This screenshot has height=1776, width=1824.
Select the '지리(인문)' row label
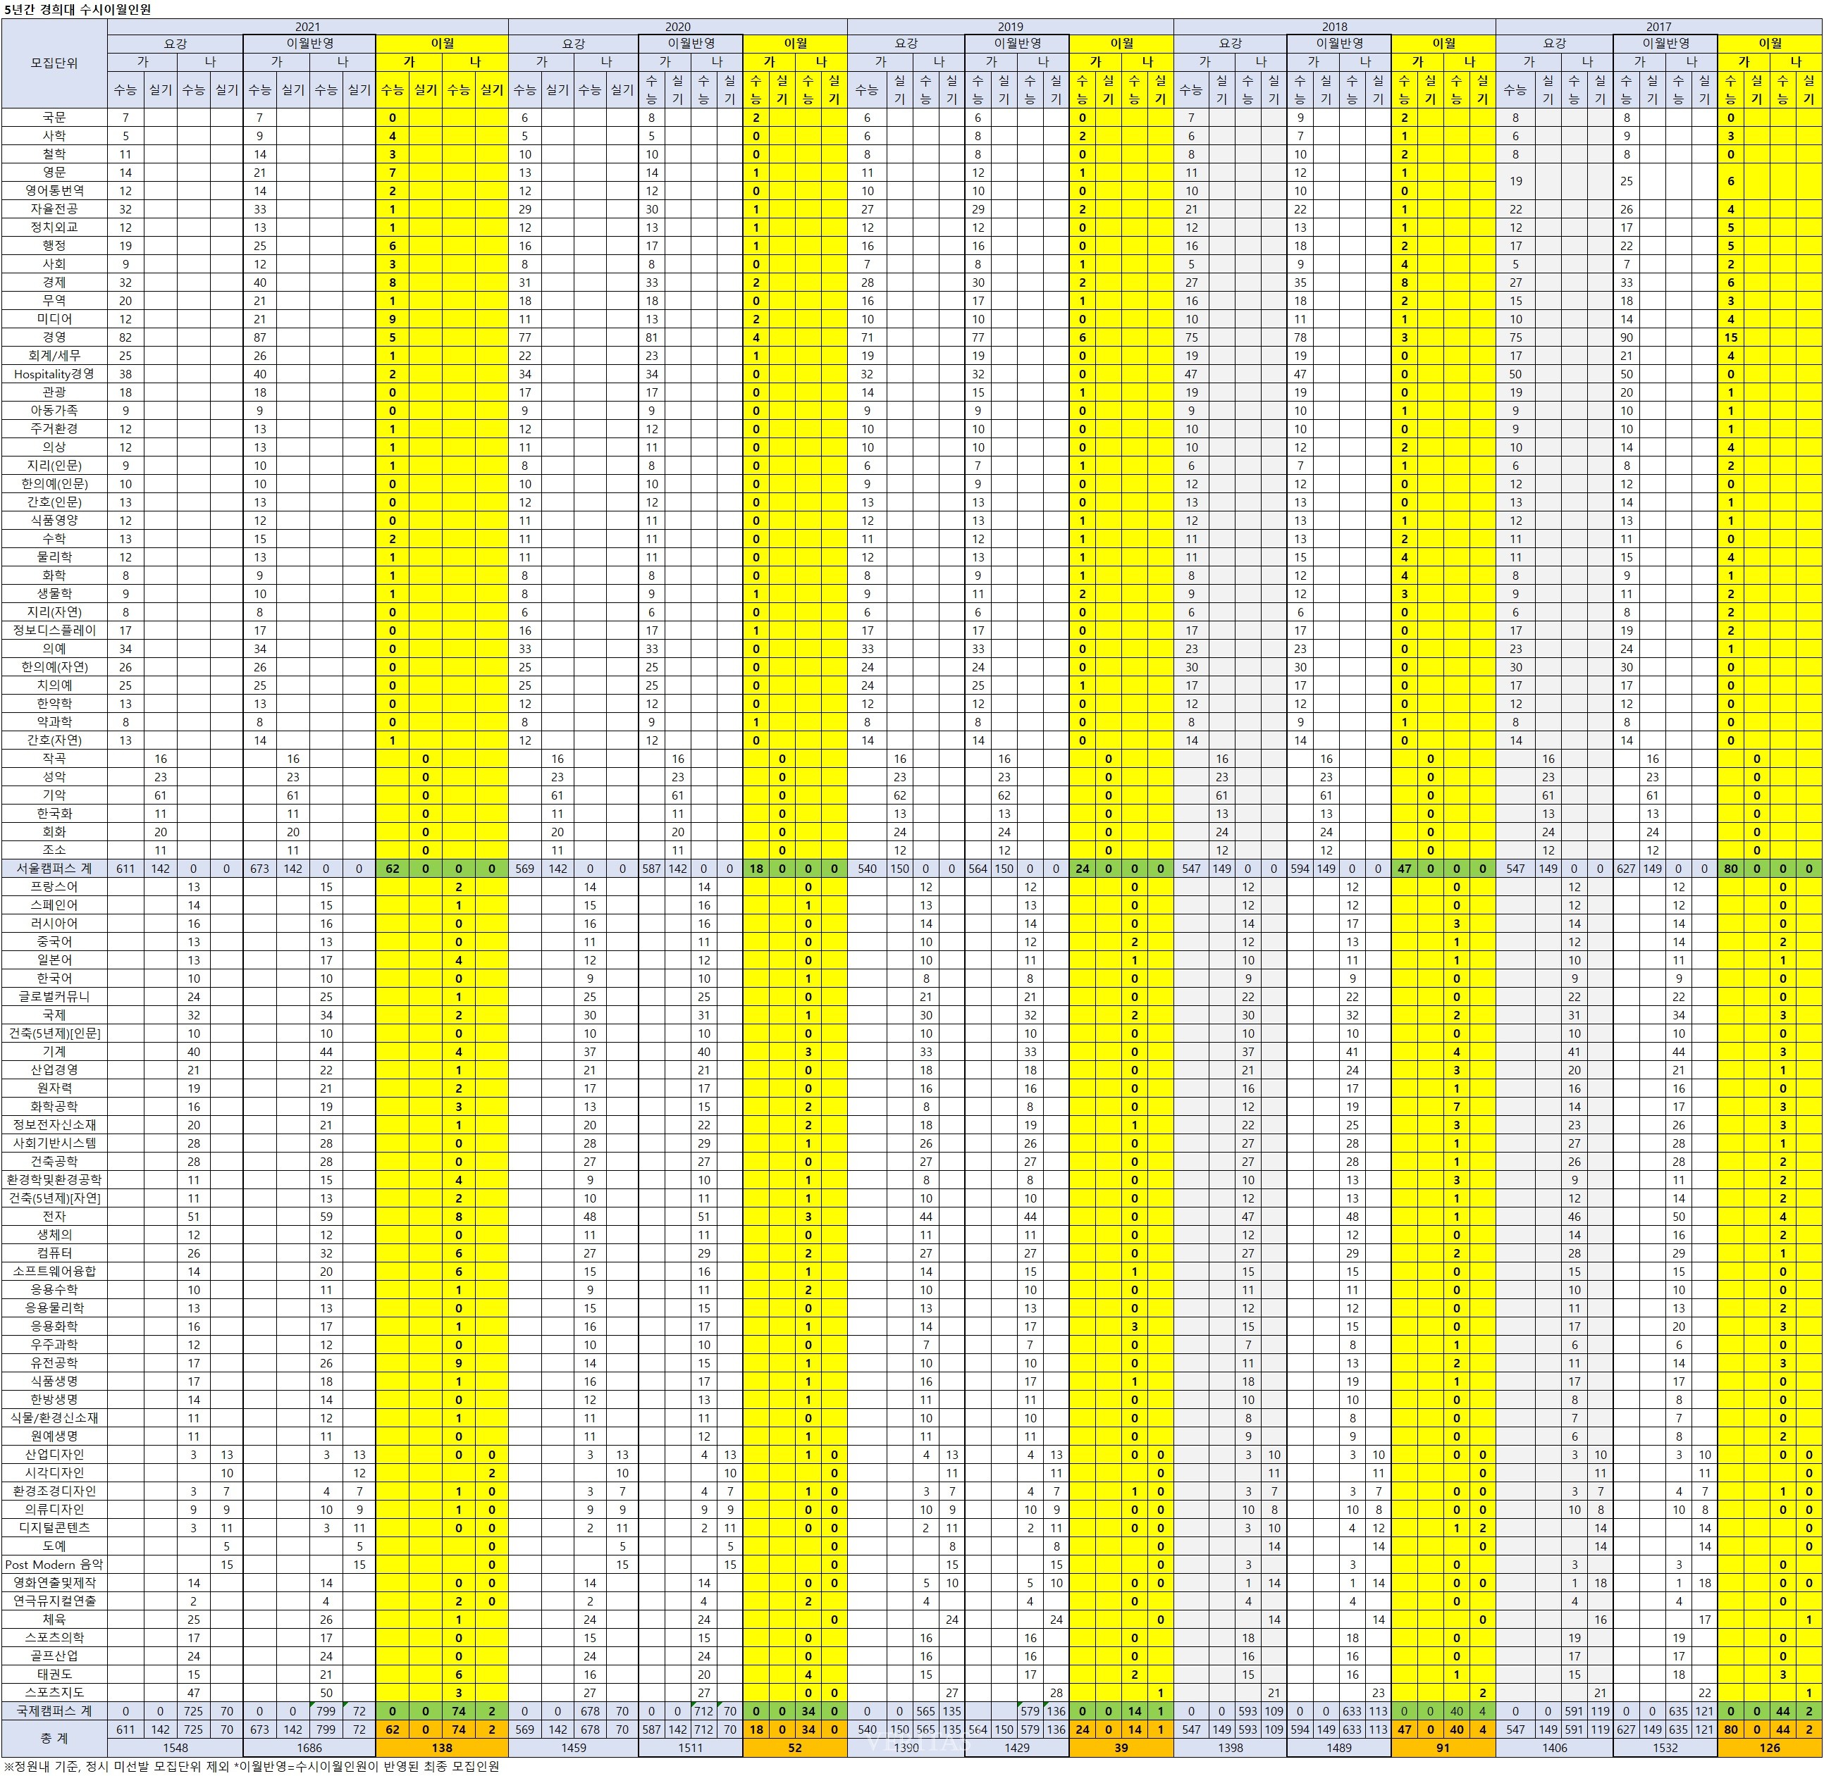pyautogui.click(x=54, y=466)
